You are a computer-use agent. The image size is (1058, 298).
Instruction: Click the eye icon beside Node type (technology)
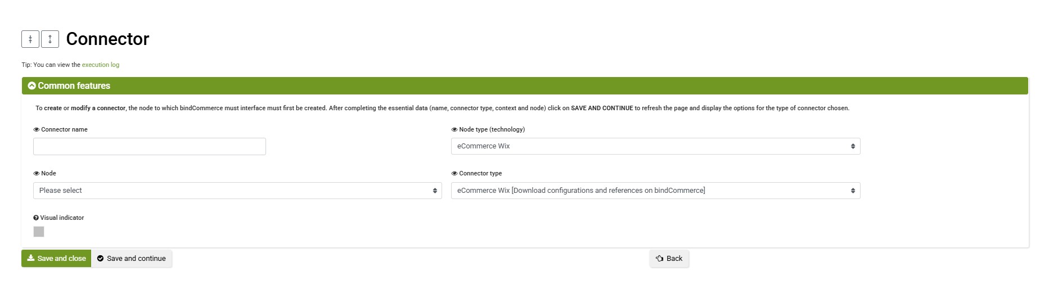[x=454, y=130]
